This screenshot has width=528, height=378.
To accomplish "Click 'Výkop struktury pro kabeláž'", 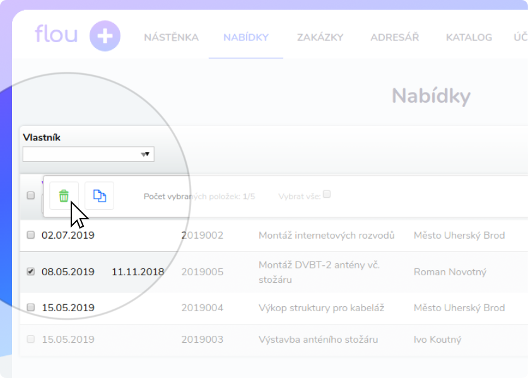I will [x=321, y=308].
